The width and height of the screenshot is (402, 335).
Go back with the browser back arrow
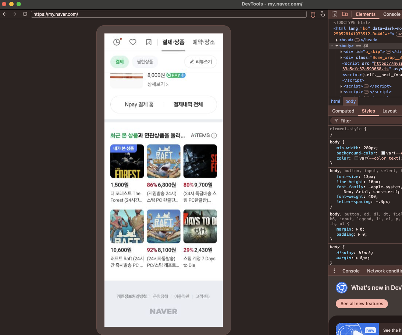point(4,14)
